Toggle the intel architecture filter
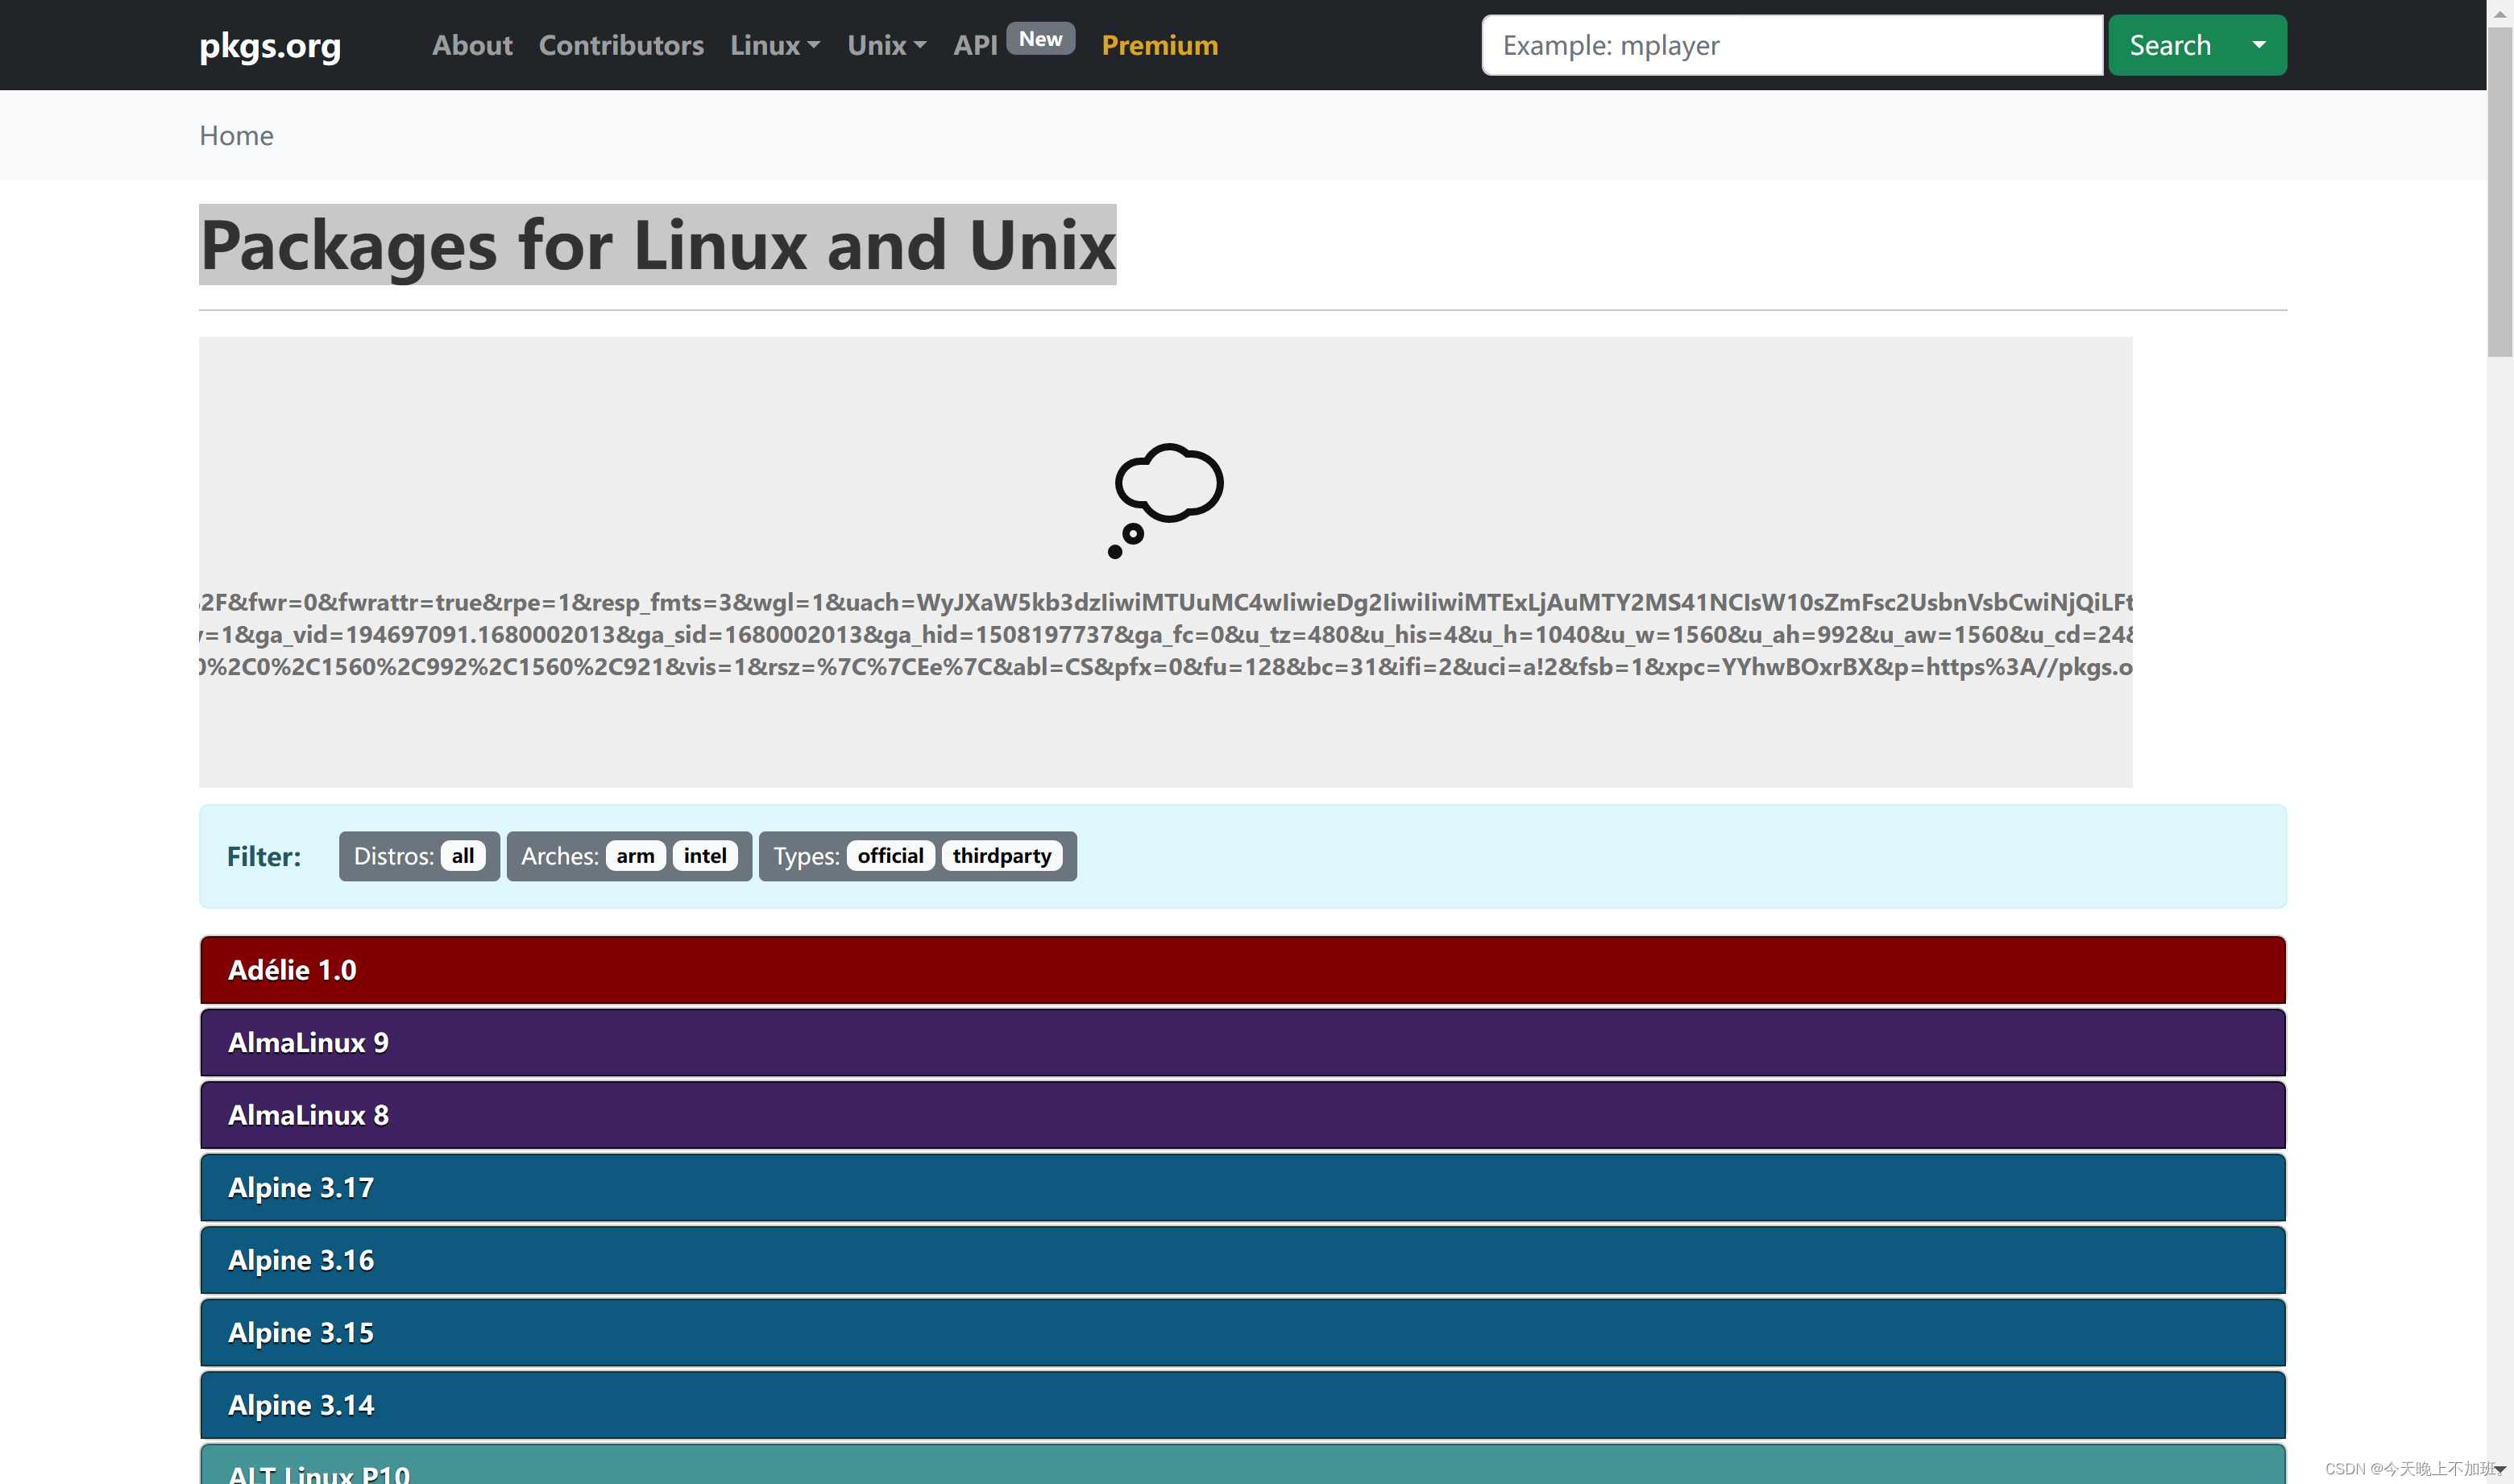The width and height of the screenshot is (2514, 1484). pos(705,855)
